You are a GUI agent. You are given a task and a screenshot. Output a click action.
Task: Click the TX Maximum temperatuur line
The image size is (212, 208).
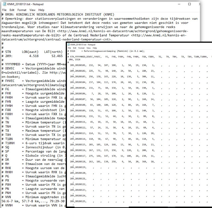point(34,131)
